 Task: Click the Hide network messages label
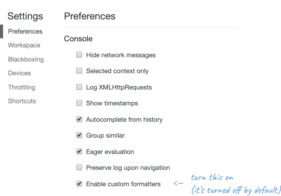(121, 55)
